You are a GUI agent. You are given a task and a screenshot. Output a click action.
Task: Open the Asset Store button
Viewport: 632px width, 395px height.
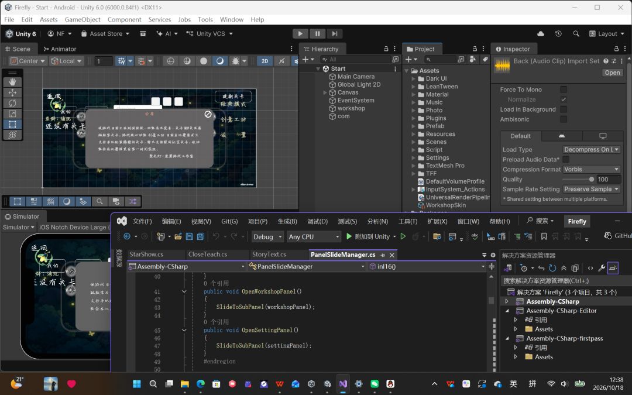coord(105,34)
